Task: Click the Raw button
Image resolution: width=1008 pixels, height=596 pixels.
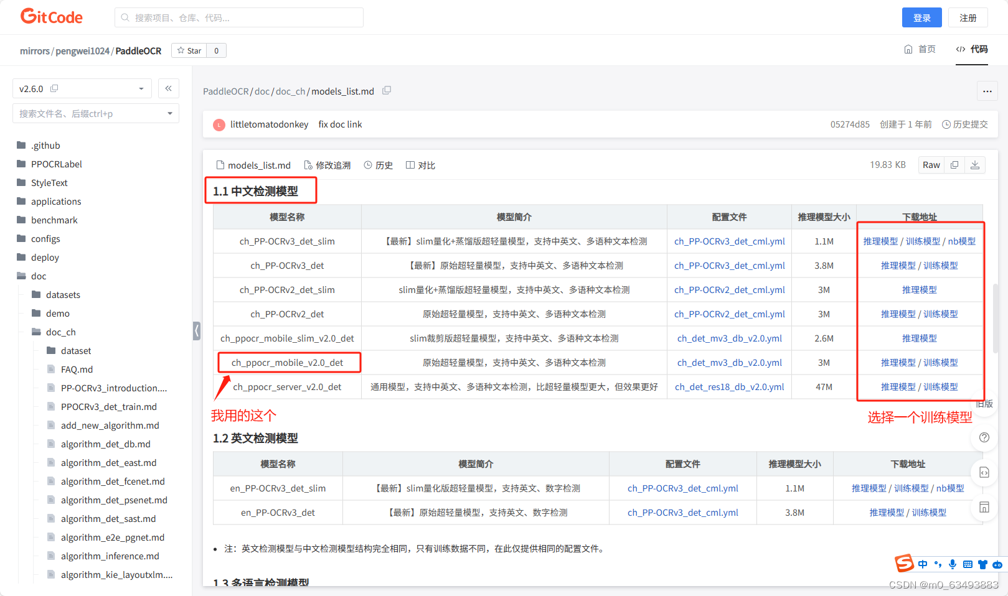Action: click(x=931, y=165)
